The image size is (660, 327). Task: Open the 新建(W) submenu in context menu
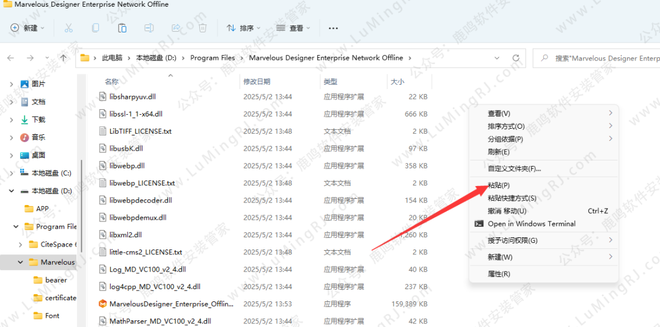click(x=500, y=257)
